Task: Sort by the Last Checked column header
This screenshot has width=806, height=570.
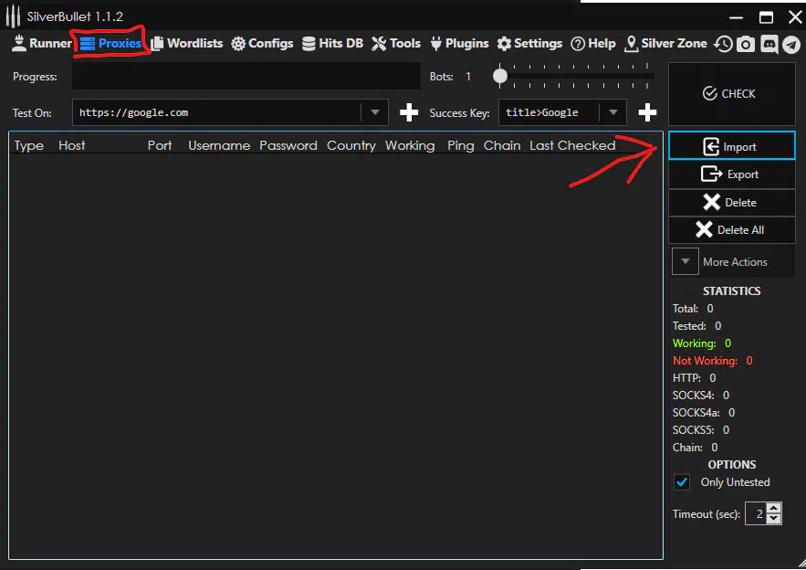Action: click(x=572, y=145)
